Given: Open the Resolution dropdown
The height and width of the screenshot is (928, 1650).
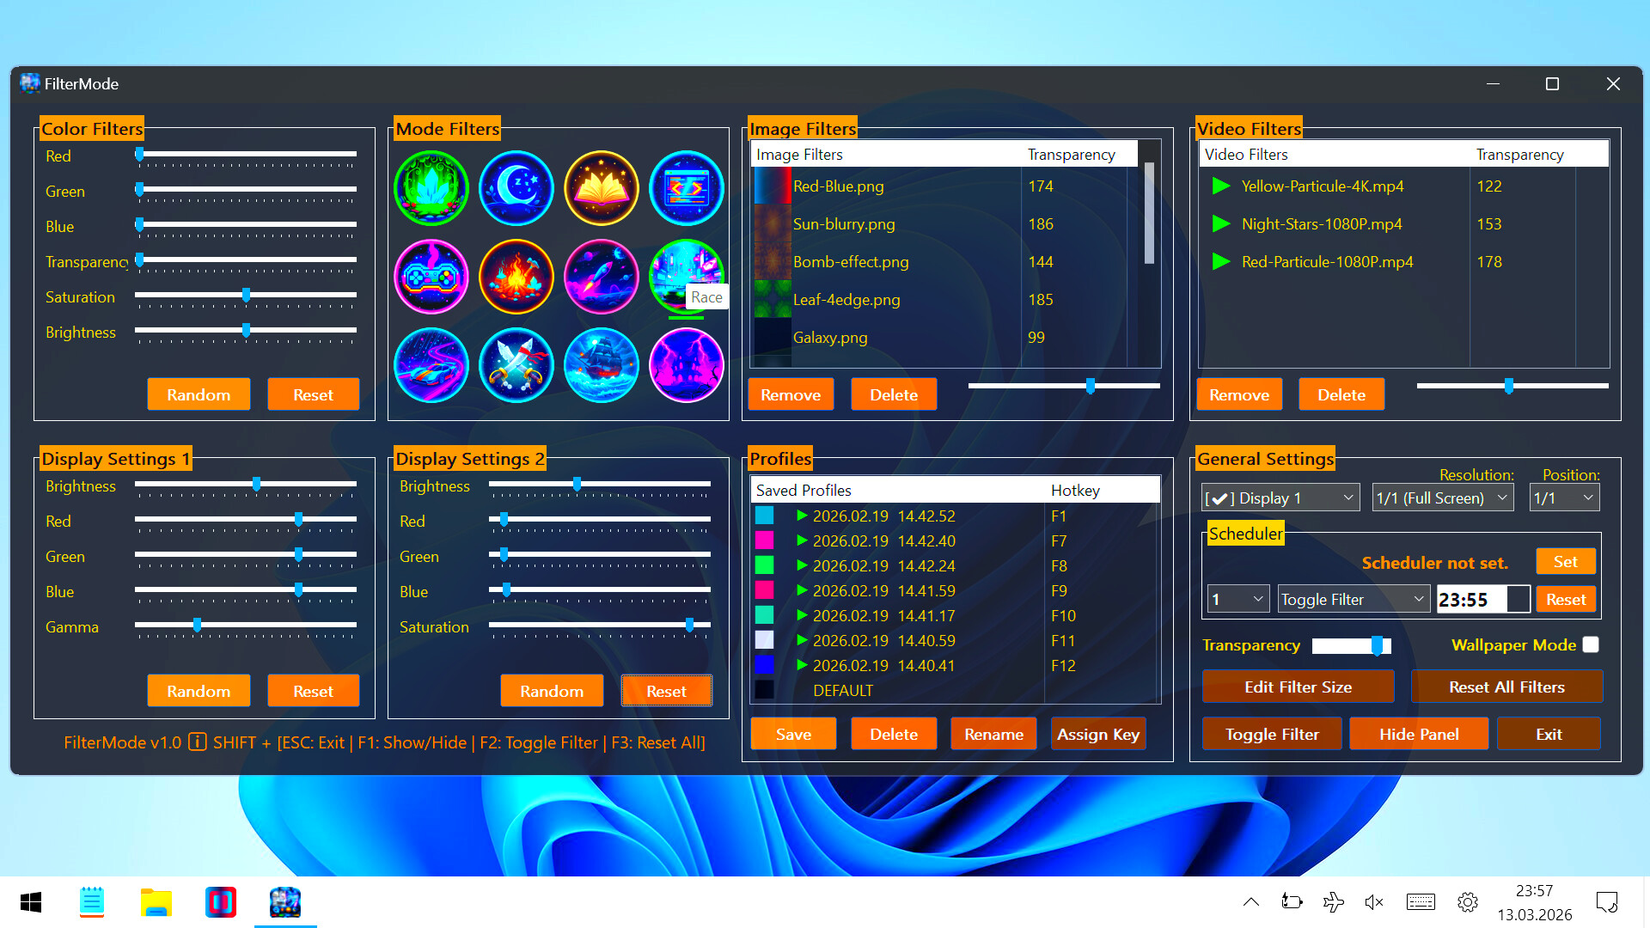Looking at the screenshot, I should [1442, 498].
